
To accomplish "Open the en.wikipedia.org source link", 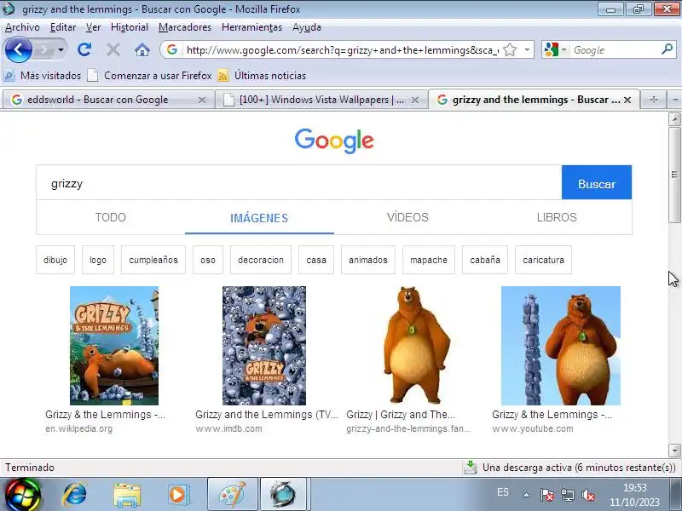I will (x=78, y=429).
